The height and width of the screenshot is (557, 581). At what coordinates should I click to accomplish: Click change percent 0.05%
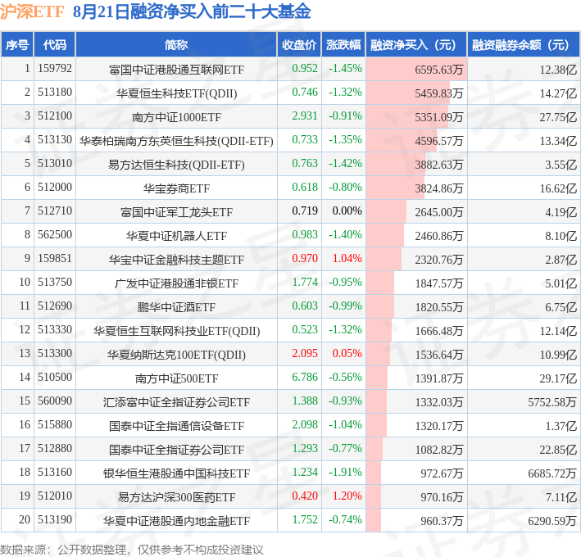[347, 353]
